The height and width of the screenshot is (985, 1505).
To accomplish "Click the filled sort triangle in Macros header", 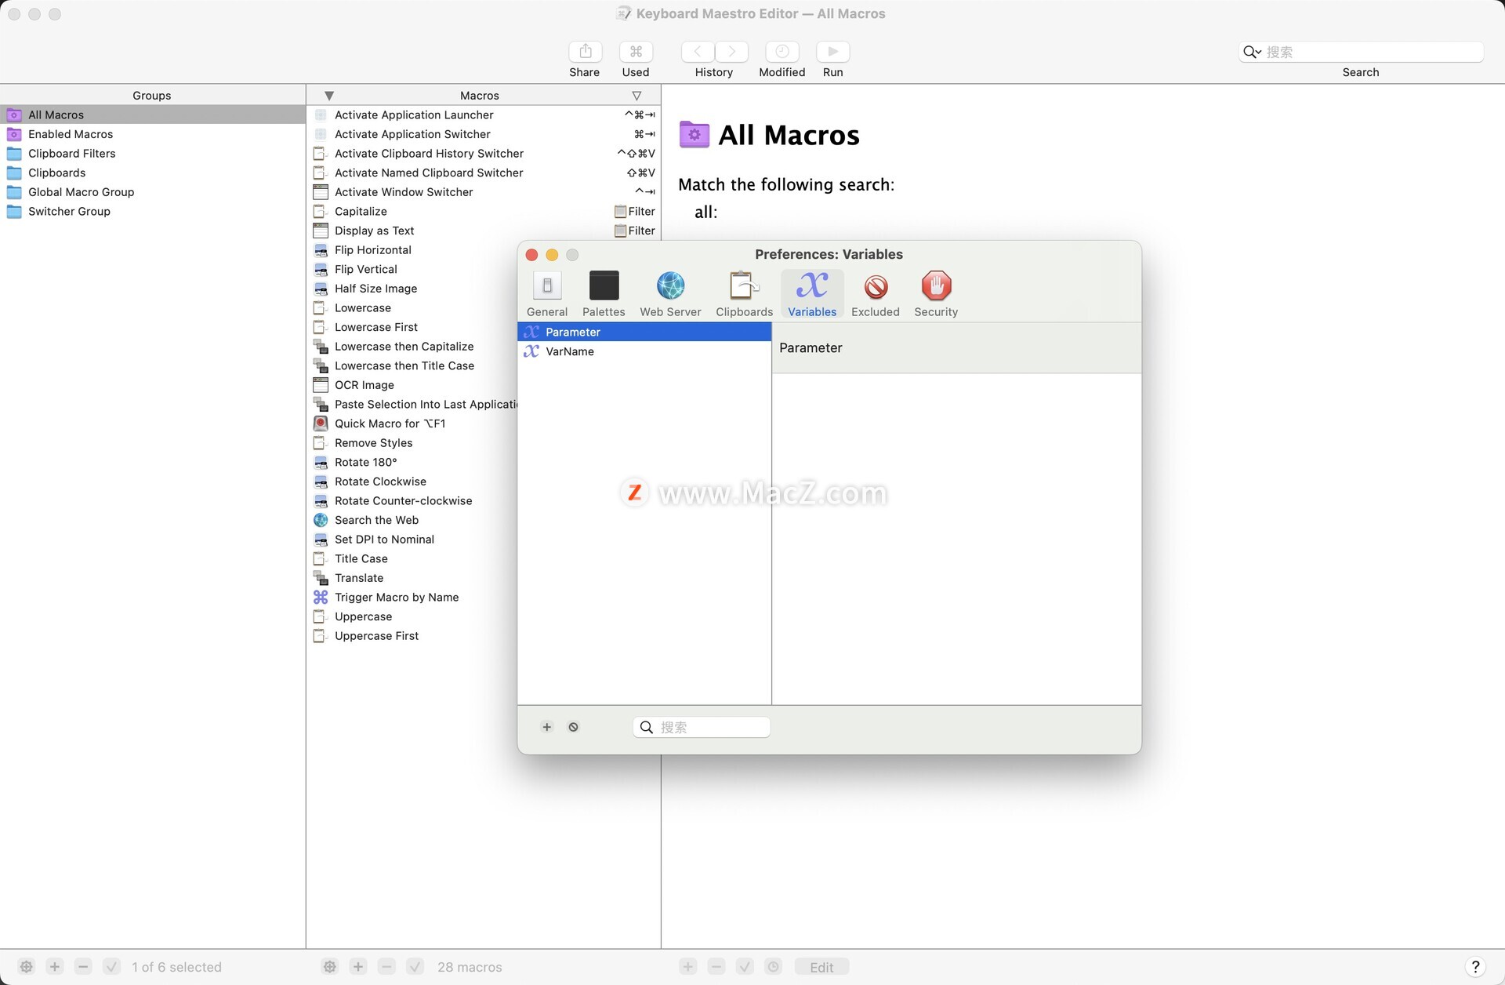I will [x=329, y=96].
